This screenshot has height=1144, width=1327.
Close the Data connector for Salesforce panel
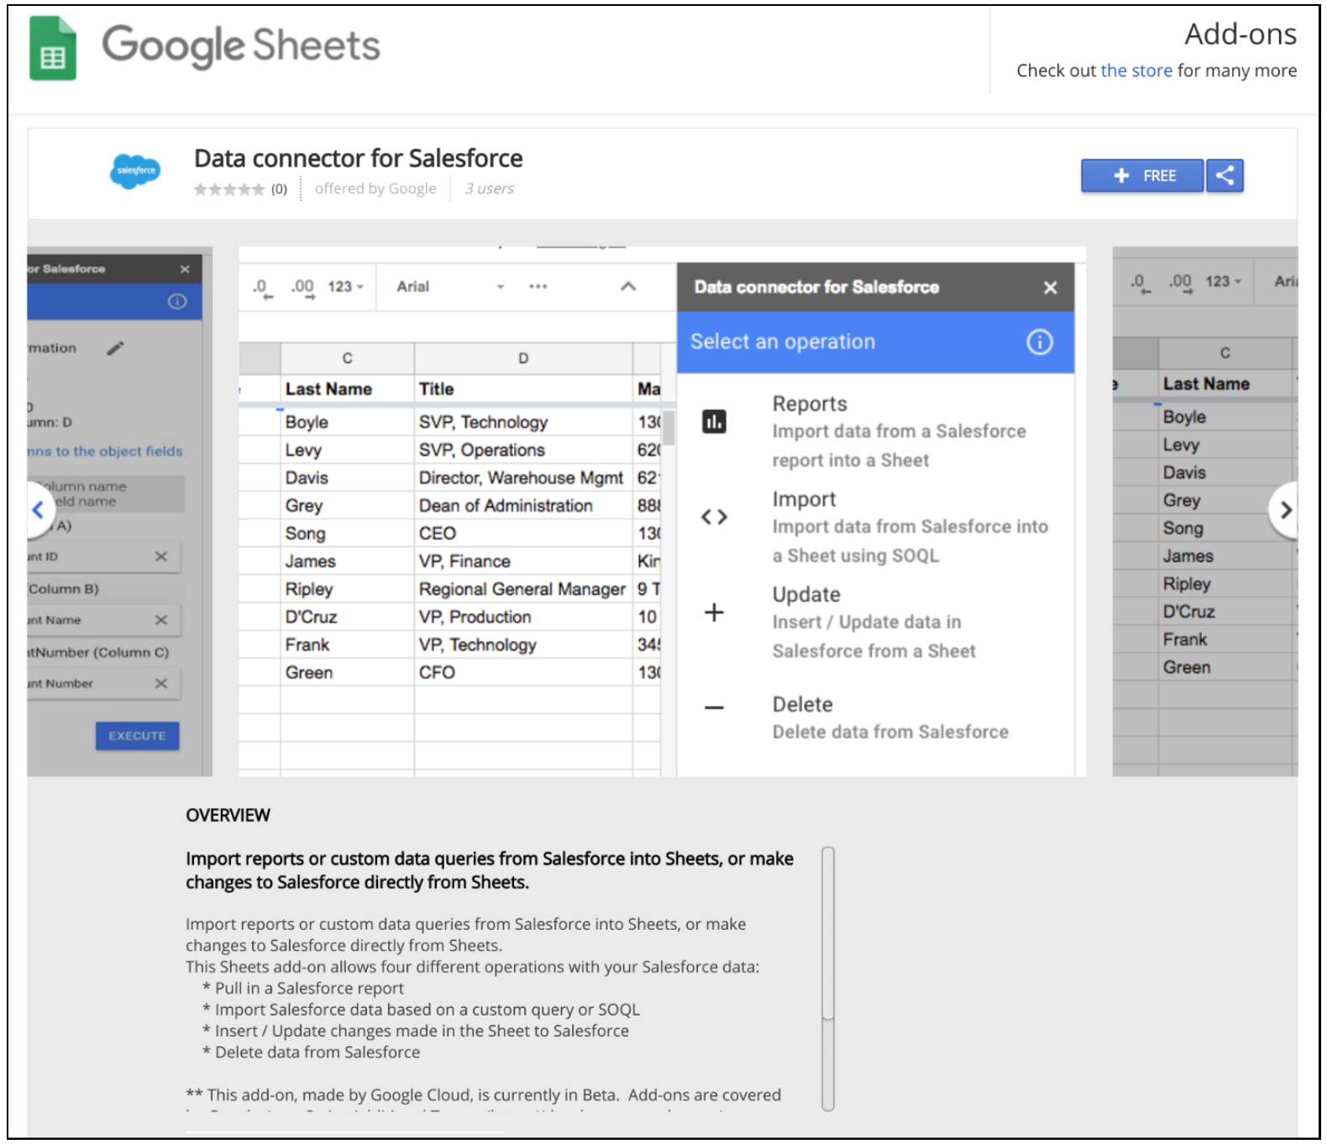tap(1050, 287)
